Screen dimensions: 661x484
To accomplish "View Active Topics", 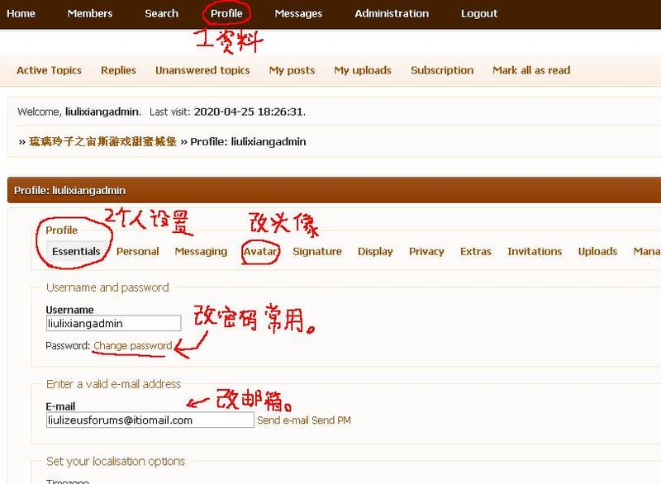I will 49,70.
